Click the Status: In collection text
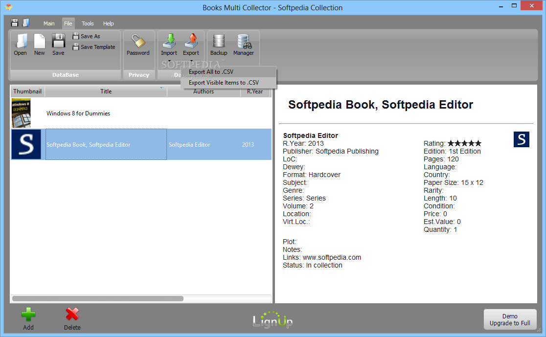This screenshot has height=337, width=546. click(312, 265)
